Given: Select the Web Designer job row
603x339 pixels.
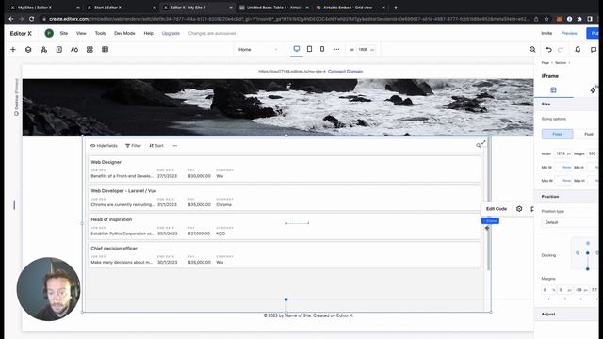Looking at the screenshot, I should tap(285, 169).
